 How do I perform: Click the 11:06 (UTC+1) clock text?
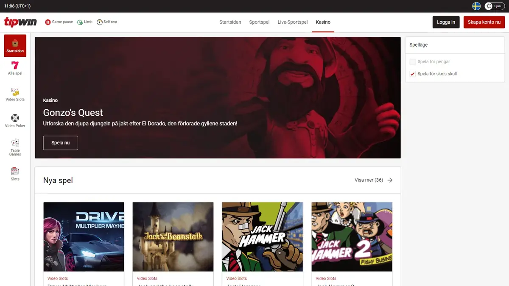click(17, 6)
